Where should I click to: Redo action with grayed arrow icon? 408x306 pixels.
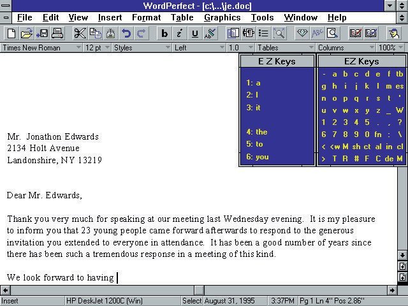(142, 33)
